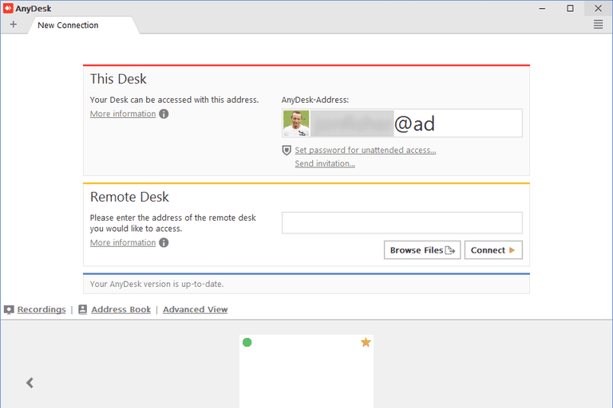Open Set password for unattended access link

tap(365, 150)
